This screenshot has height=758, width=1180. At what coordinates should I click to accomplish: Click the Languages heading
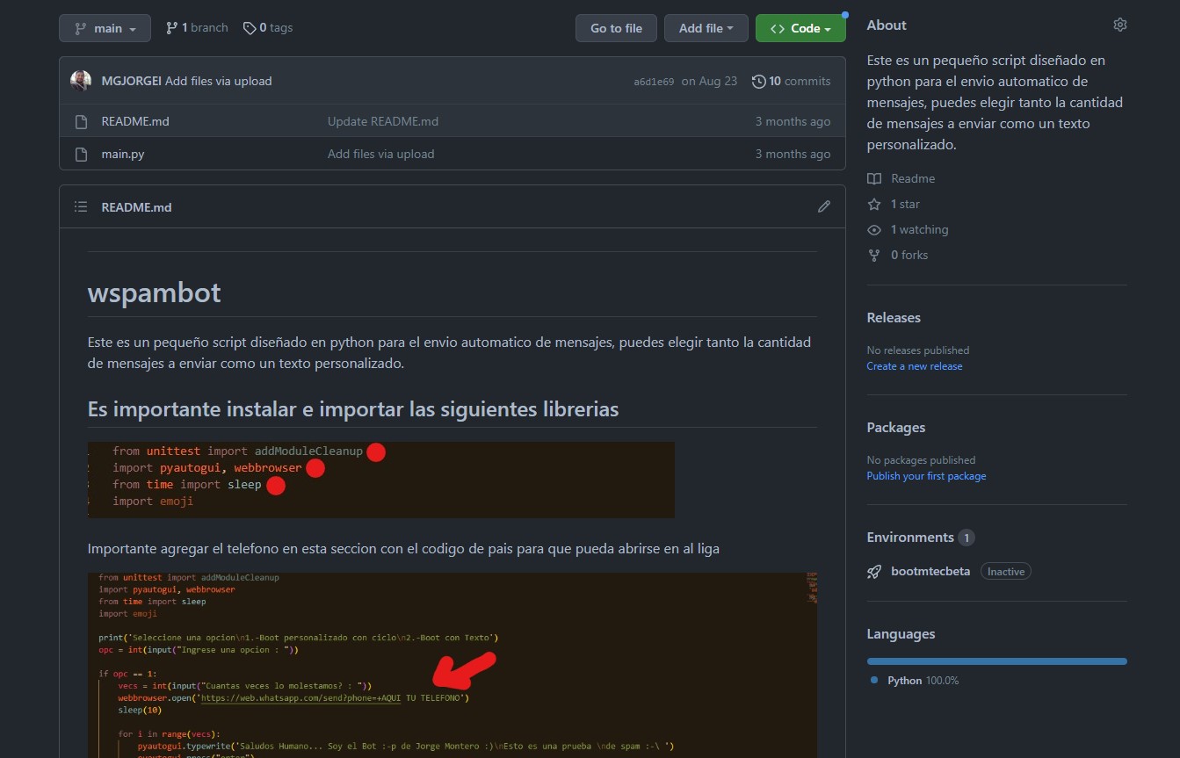[x=901, y=634]
